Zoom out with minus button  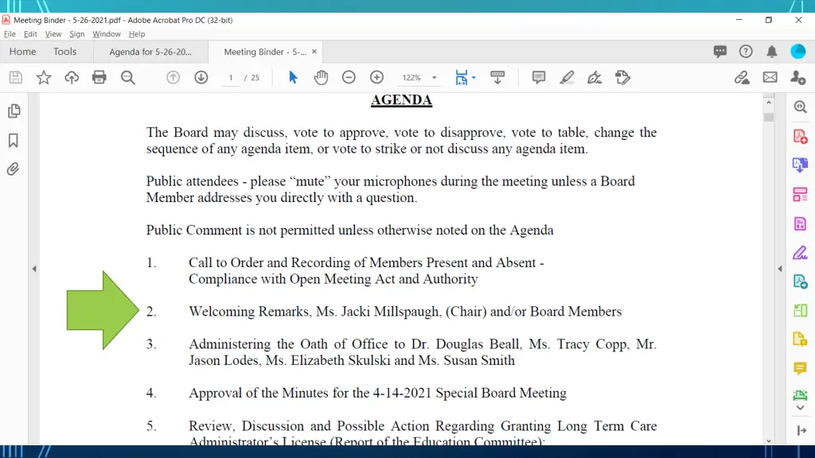click(349, 77)
